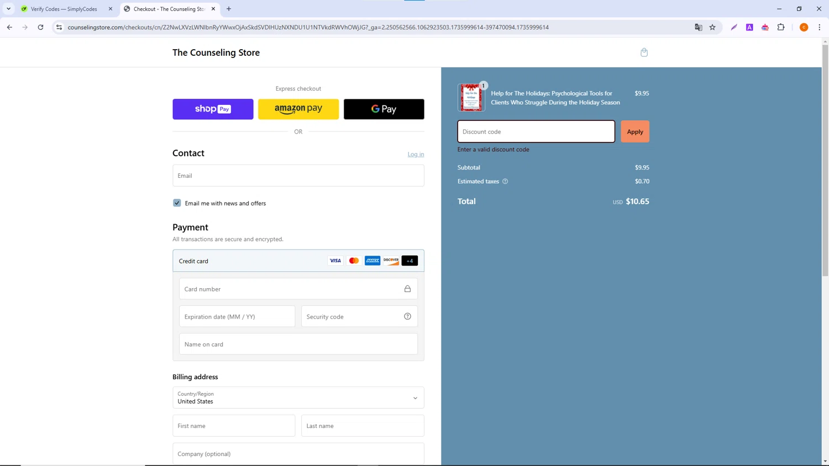
Task: Focus the Card number field
Action: (x=298, y=289)
